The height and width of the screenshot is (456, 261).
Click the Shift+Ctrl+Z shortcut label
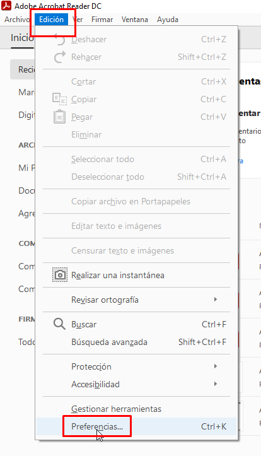pos(202,57)
